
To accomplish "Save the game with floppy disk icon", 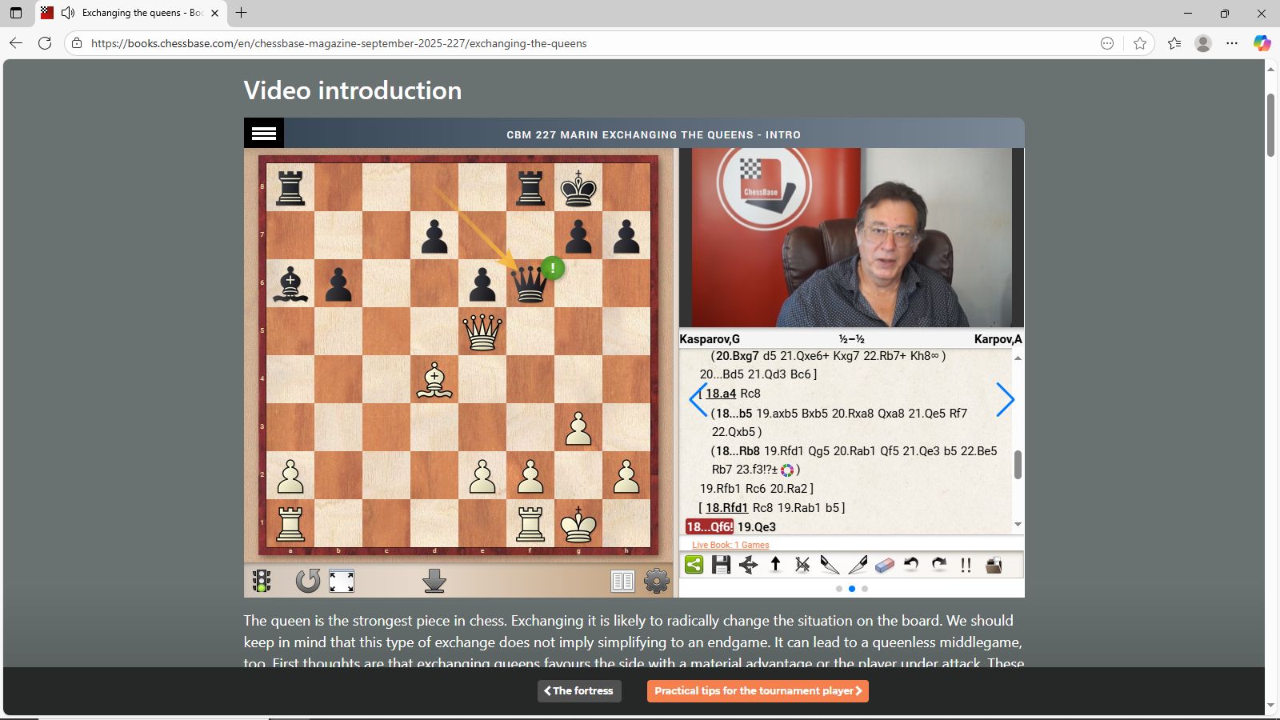I will click(721, 565).
